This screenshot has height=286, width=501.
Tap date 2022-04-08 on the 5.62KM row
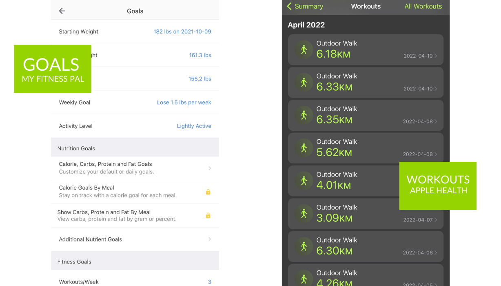pyautogui.click(x=418, y=154)
